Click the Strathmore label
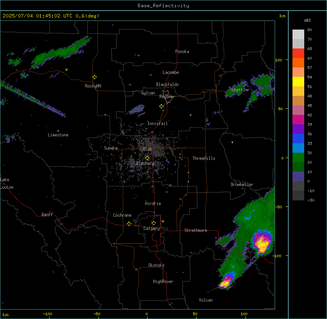Viewport: 327px width, 319px height. 196,230
